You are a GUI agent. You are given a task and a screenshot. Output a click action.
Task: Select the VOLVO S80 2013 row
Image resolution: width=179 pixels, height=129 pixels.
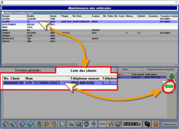click(90, 41)
